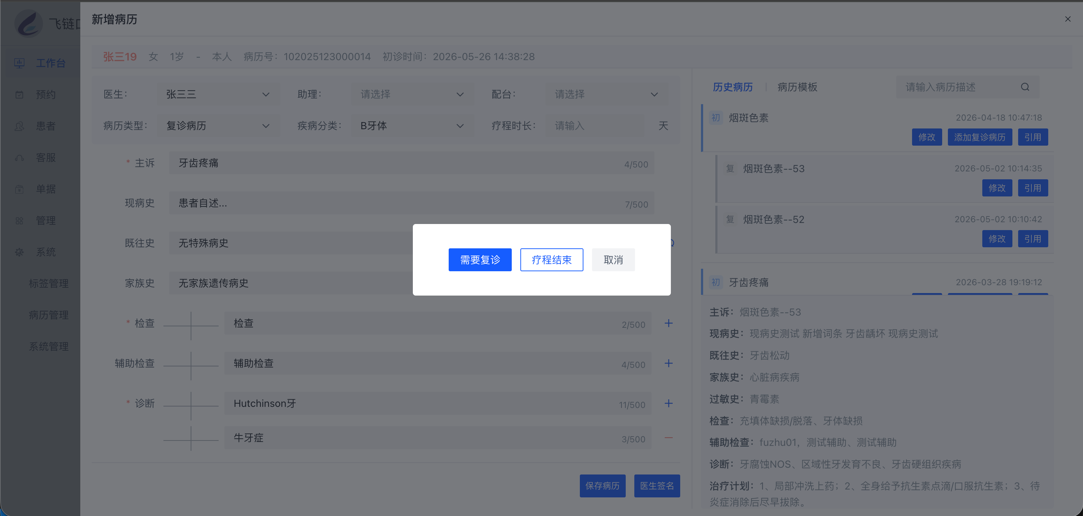Open the 工作台 sidebar item
The height and width of the screenshot is (516, 1083).
tap(40, 63)
